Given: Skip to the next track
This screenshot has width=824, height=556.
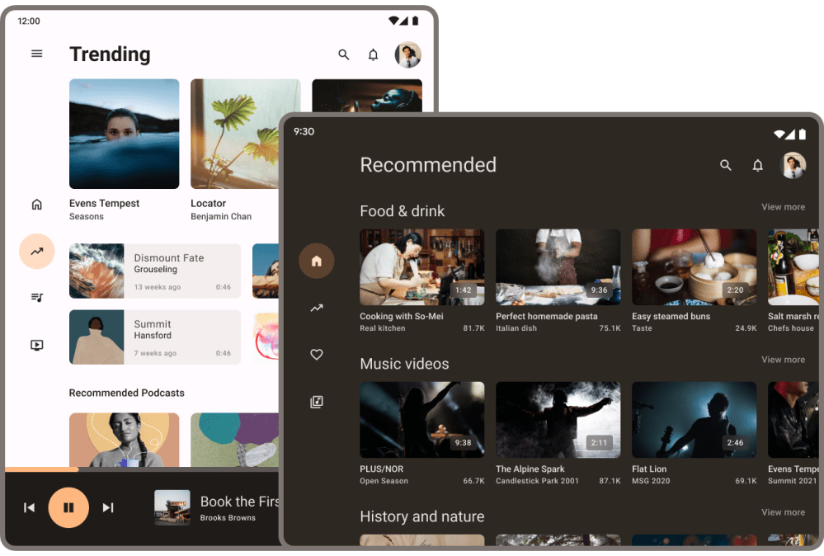Looking at the screenshot, I should (x=108, y=507).
